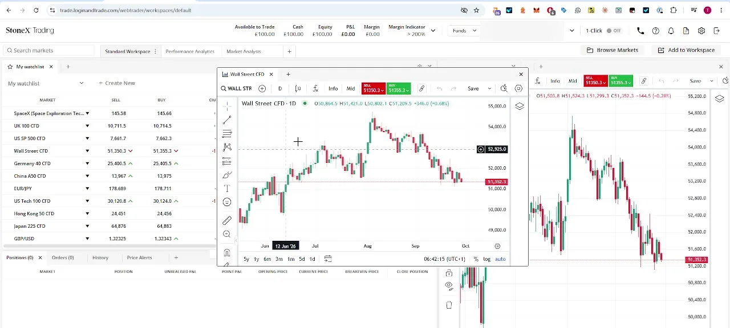The width and height of the screenshot is (730, 328).
Task: Select the trend line drawing tool
Action: [227, 120]
